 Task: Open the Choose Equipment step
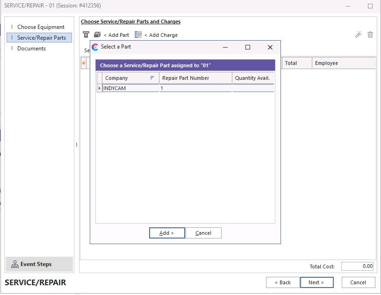pyautogui.click(x=41, y=27)
